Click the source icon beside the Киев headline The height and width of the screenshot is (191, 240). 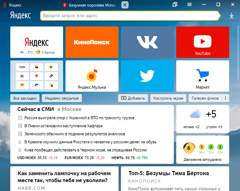point(20,150)
